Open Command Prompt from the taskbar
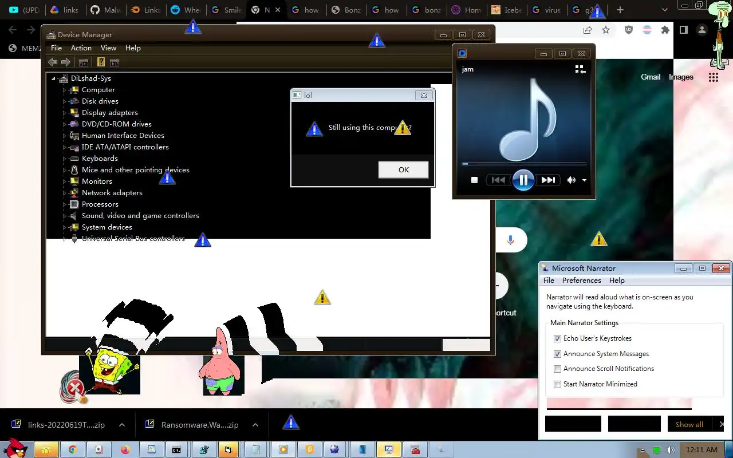This screenshot has width=733, height=458. (176, 449)
